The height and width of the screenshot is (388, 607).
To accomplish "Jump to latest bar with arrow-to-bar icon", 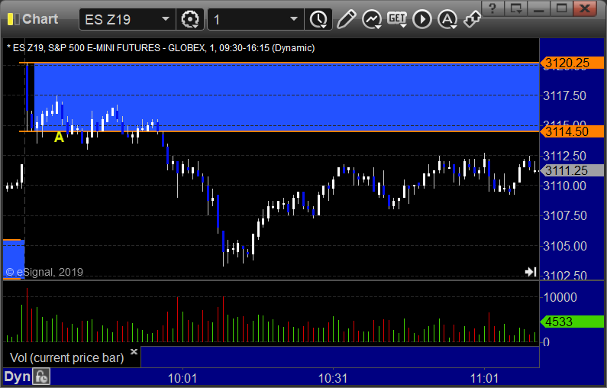I will click(531, 272).
